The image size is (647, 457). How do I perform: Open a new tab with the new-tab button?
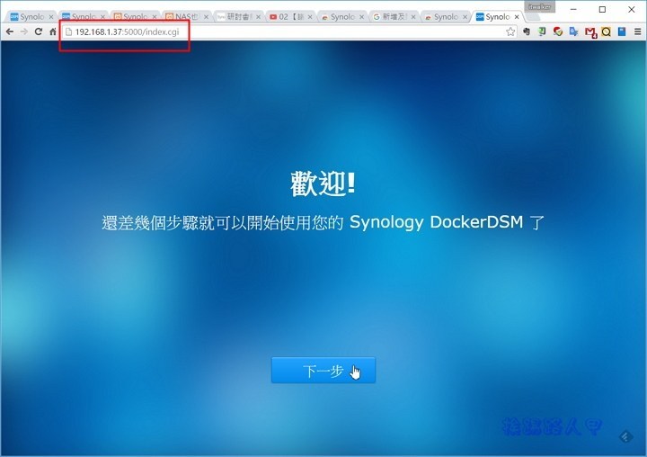point(533,16)
